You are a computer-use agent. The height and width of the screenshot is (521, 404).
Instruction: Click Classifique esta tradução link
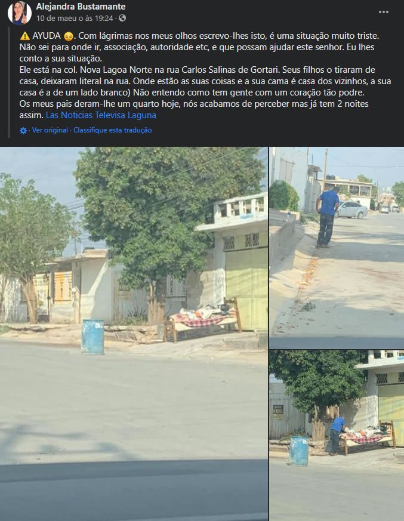tap(113, 130)
